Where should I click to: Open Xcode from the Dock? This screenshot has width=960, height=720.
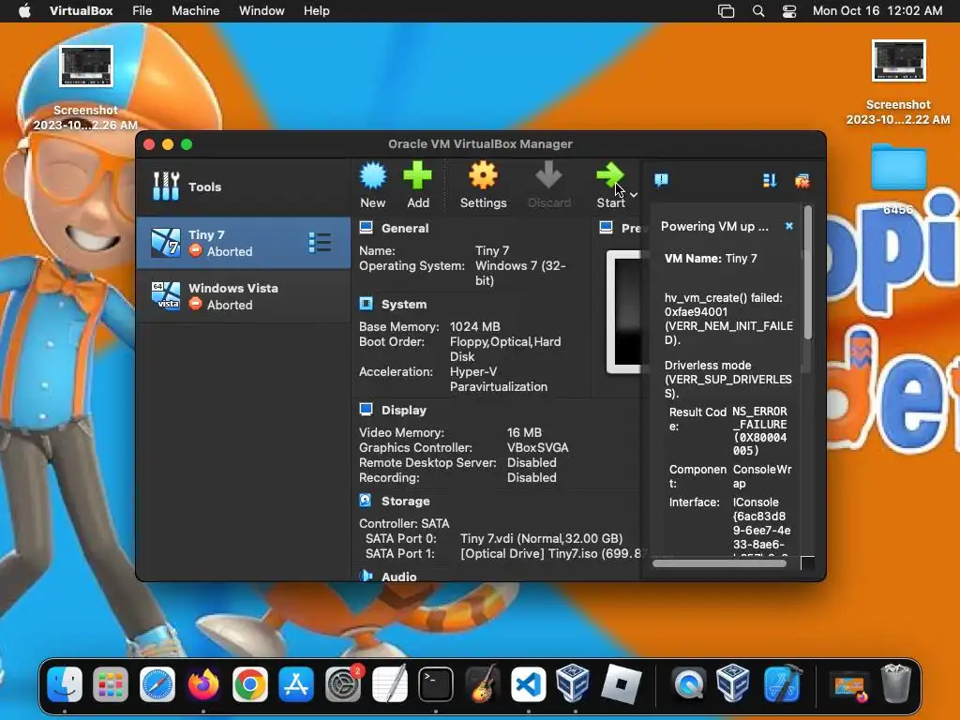click(783, 683)
